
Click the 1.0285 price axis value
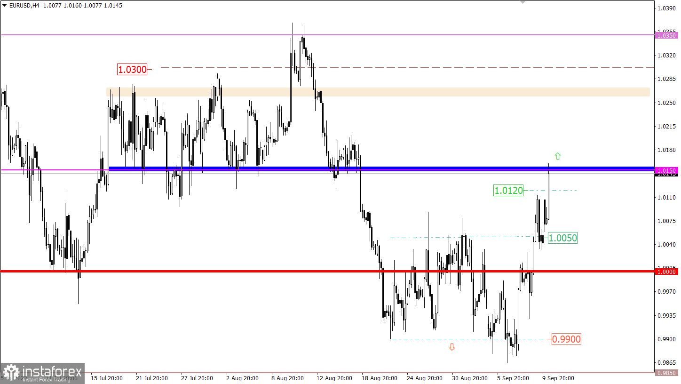pyautogui.click(x=667, y=79)
